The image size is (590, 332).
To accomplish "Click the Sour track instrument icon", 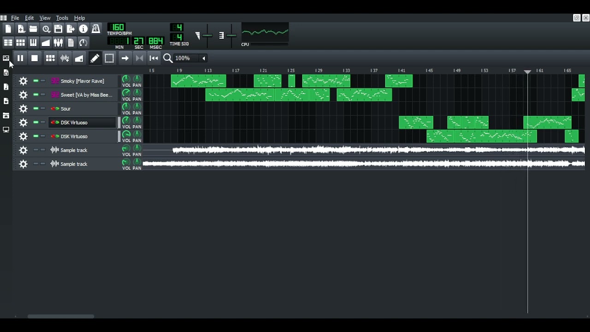I will (x=55, y=109).
